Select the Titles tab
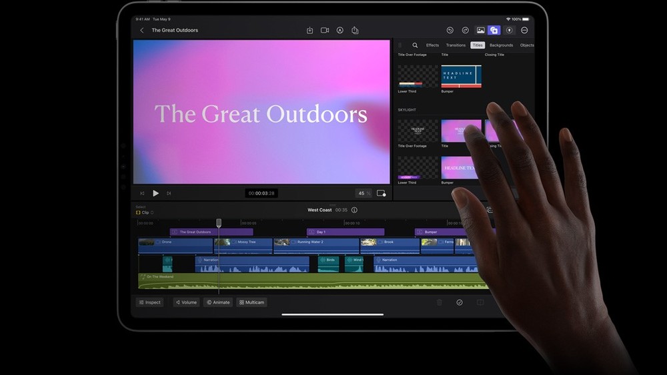667x375 pixels. pyautogui.click(x=478, y=45)
